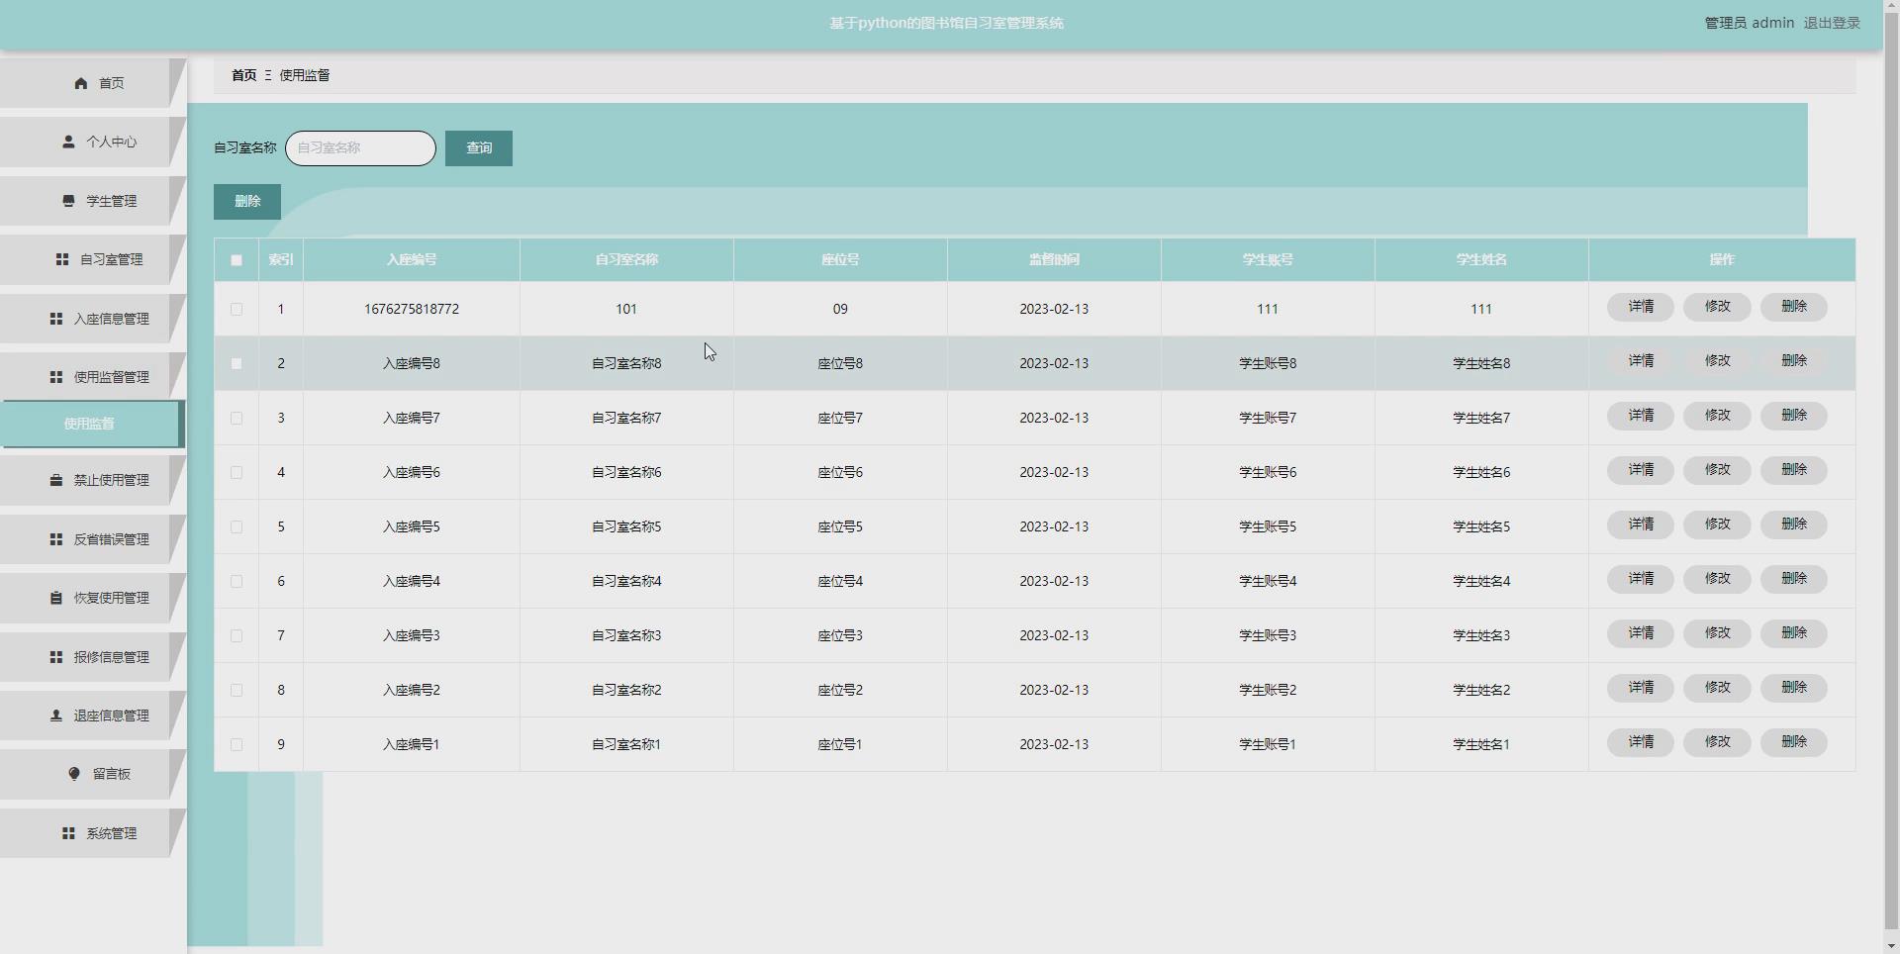Check the row for 入座编号7
This screenshot has height=954, width=1900.
[x=237, y=419]
